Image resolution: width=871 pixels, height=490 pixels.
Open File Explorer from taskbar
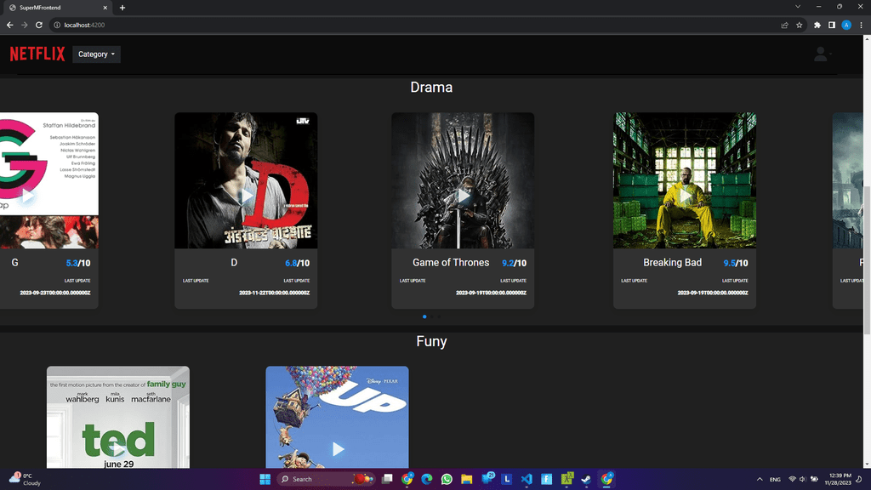[x=467, y=479]
